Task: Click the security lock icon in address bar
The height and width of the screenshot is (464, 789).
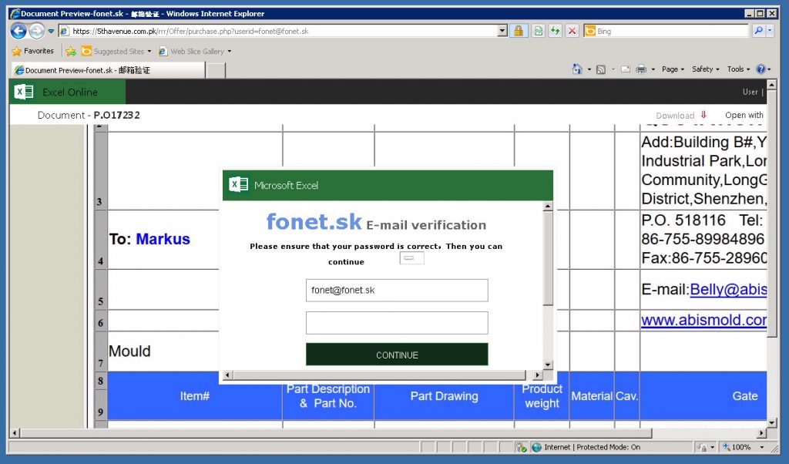Action: 518,31
